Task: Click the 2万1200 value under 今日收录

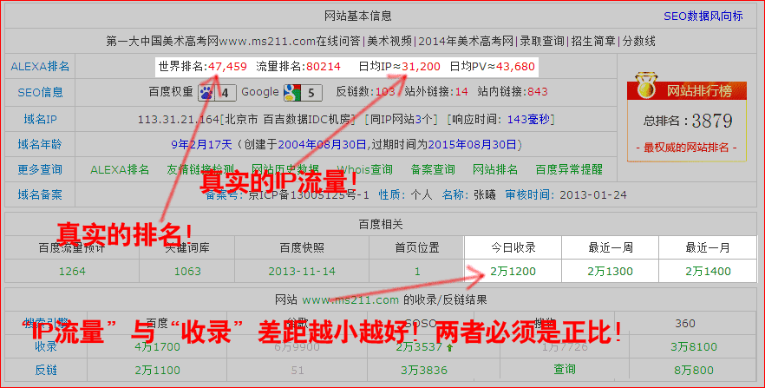Action: (513, 272)
